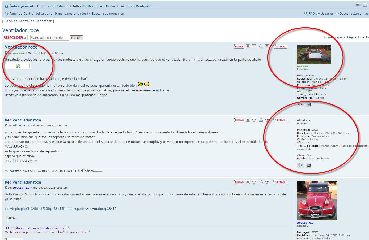The width and height of the screenshot is (369, 240).
Task: Click ogiroca's 2CV avatar image
Action: (x=314, y=54)
